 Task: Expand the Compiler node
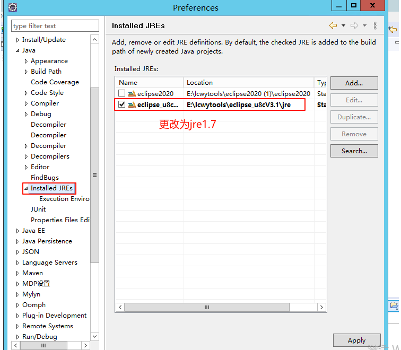coord(26,103)
